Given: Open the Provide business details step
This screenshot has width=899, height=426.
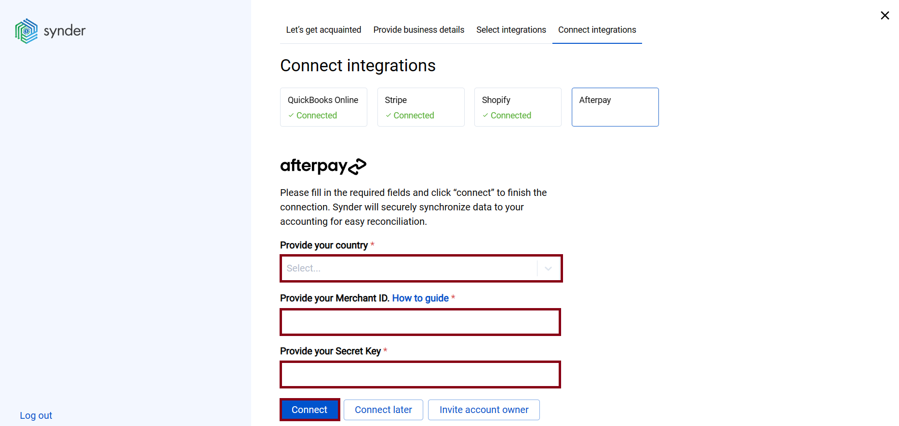Looking at the screenshot, I should point(418,30).
